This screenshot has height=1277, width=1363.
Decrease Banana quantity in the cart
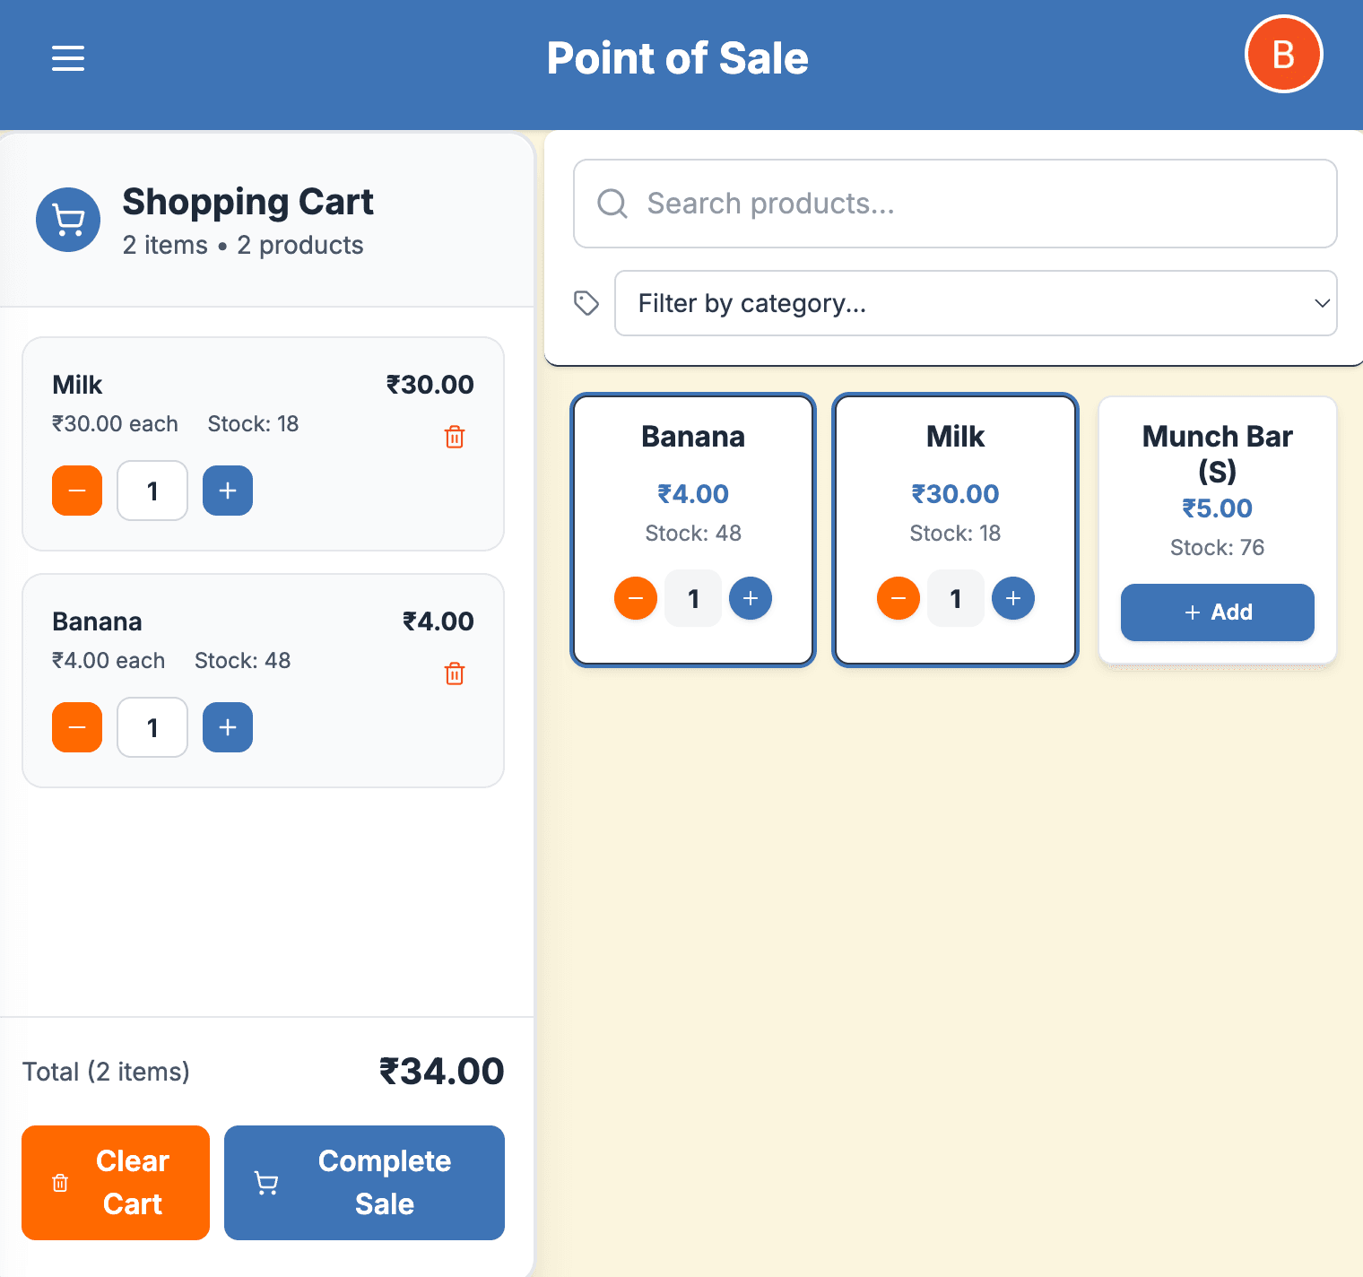pos(77,727)
